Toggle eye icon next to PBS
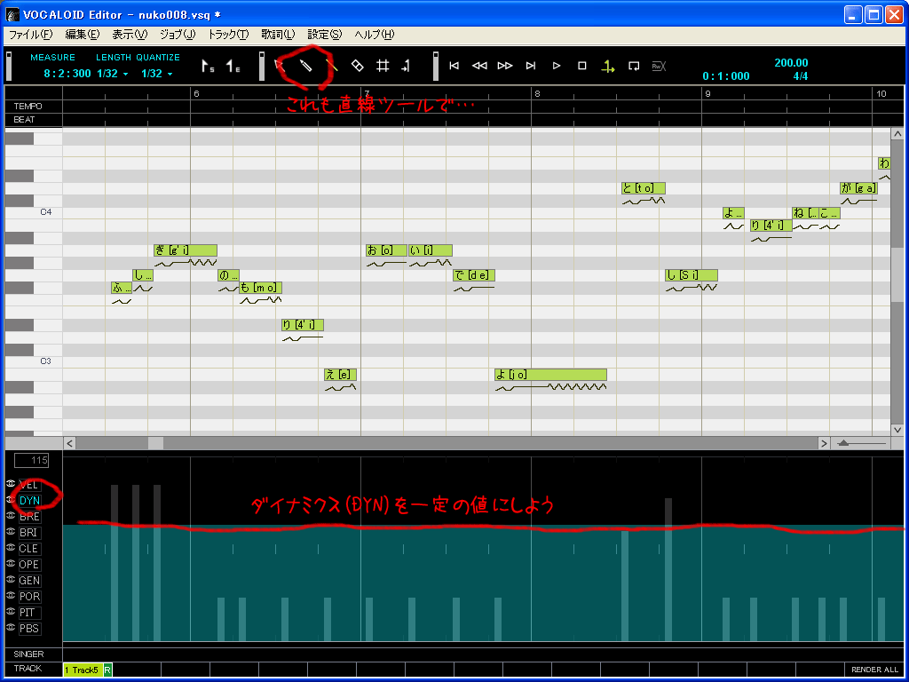 (11, 628)
